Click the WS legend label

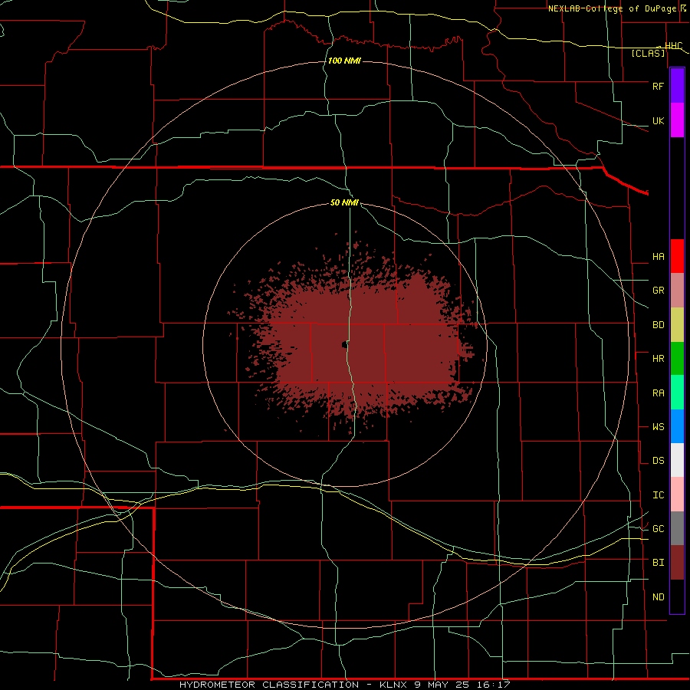[658, 427]
